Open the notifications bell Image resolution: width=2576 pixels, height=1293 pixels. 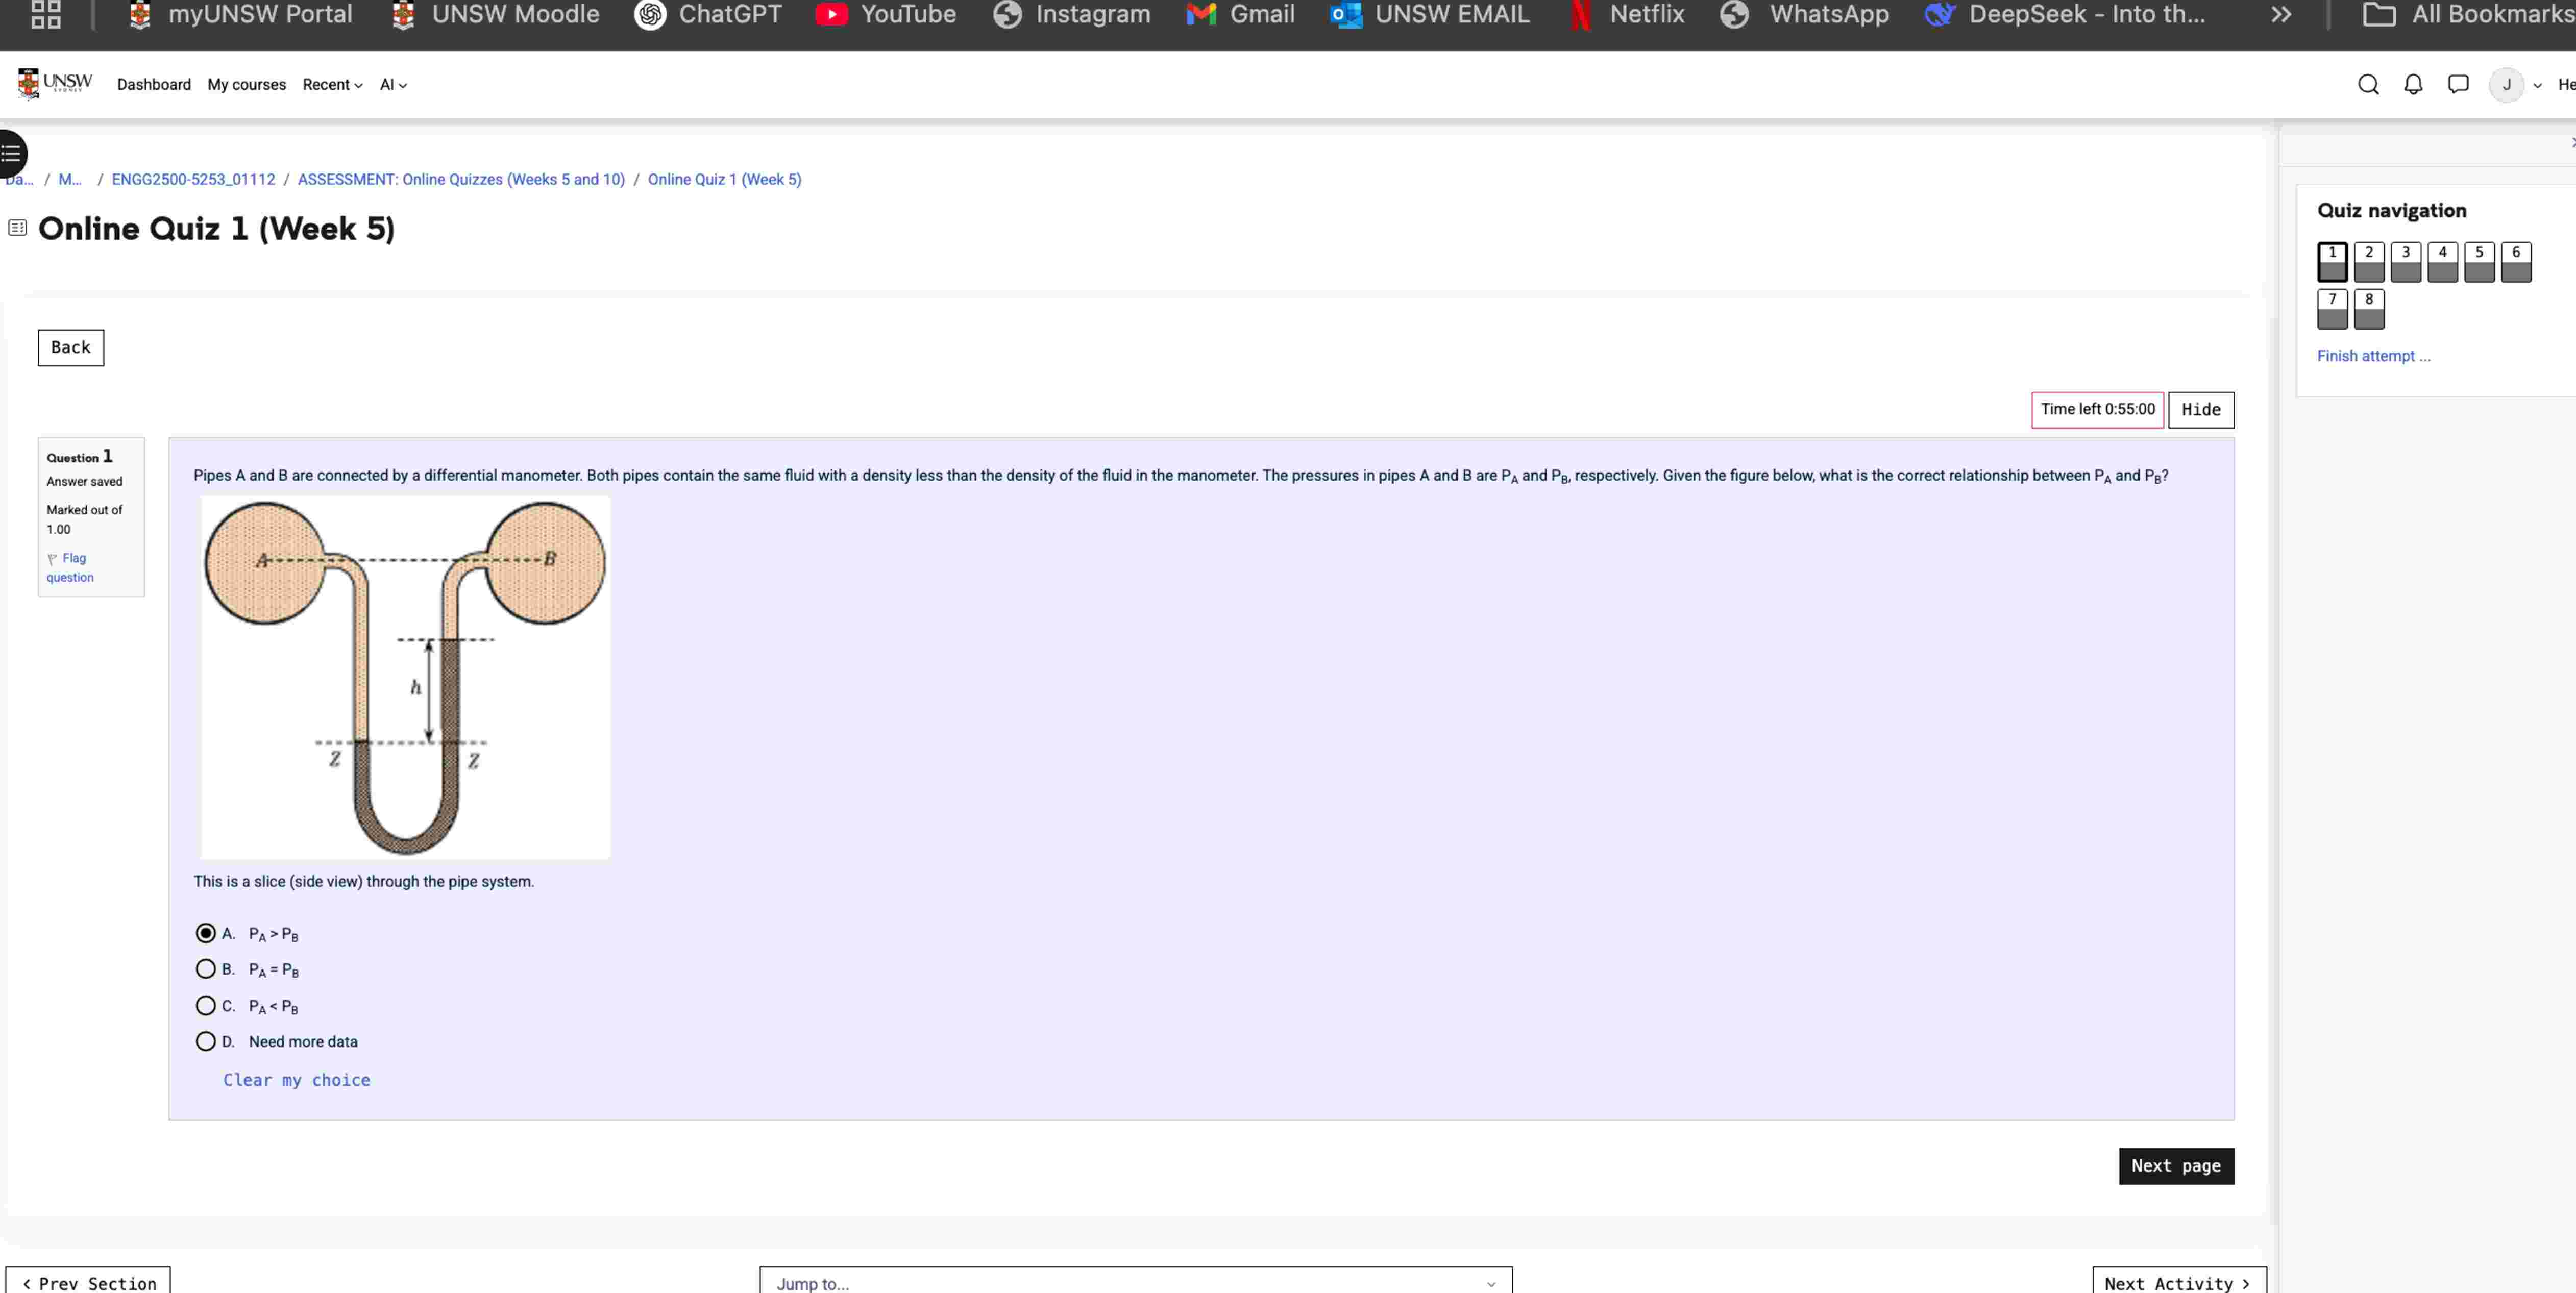pyautogui.click(x=2413, y=85)
